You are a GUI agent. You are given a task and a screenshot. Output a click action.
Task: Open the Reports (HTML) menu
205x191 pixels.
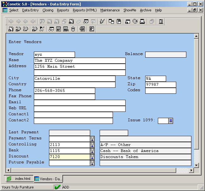(x=84, y=10)
